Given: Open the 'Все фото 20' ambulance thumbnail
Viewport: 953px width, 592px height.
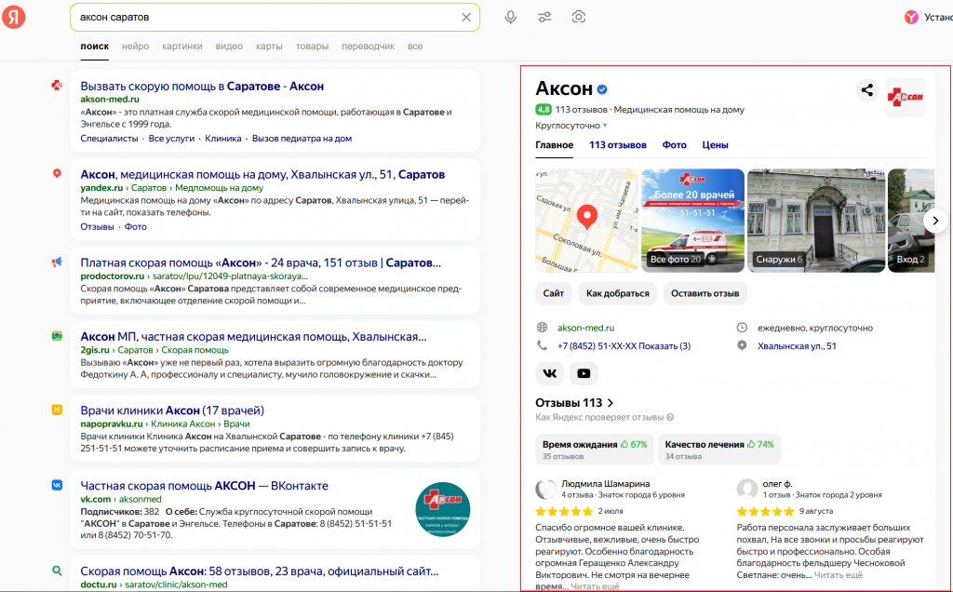Looking at the screenshot, I should pos(692,221).
